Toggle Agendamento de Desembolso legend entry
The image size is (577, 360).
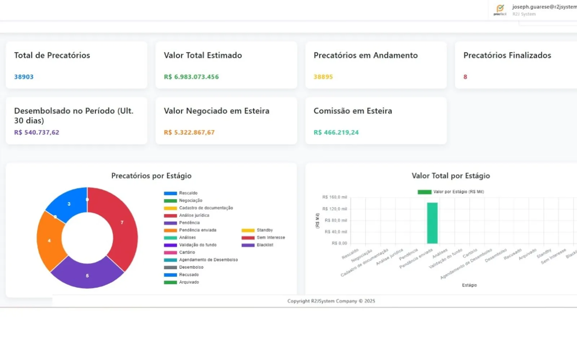[201, 260]
